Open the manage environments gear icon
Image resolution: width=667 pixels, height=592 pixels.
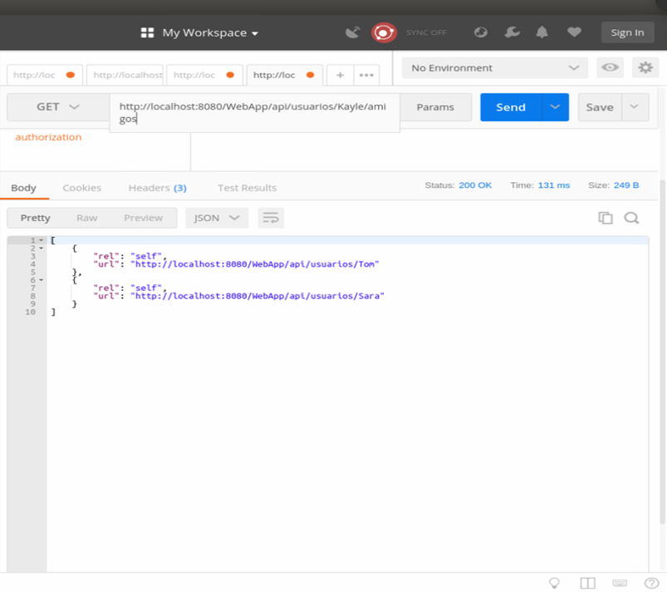pyautogui.click(x=645, y=67)
